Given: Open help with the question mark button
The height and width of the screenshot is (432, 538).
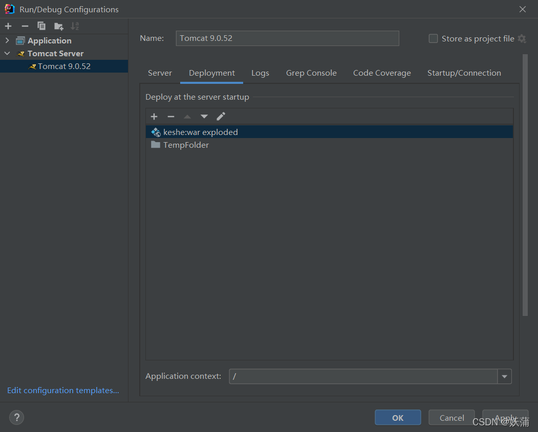Looking at the screenshot, I should 16,417.
